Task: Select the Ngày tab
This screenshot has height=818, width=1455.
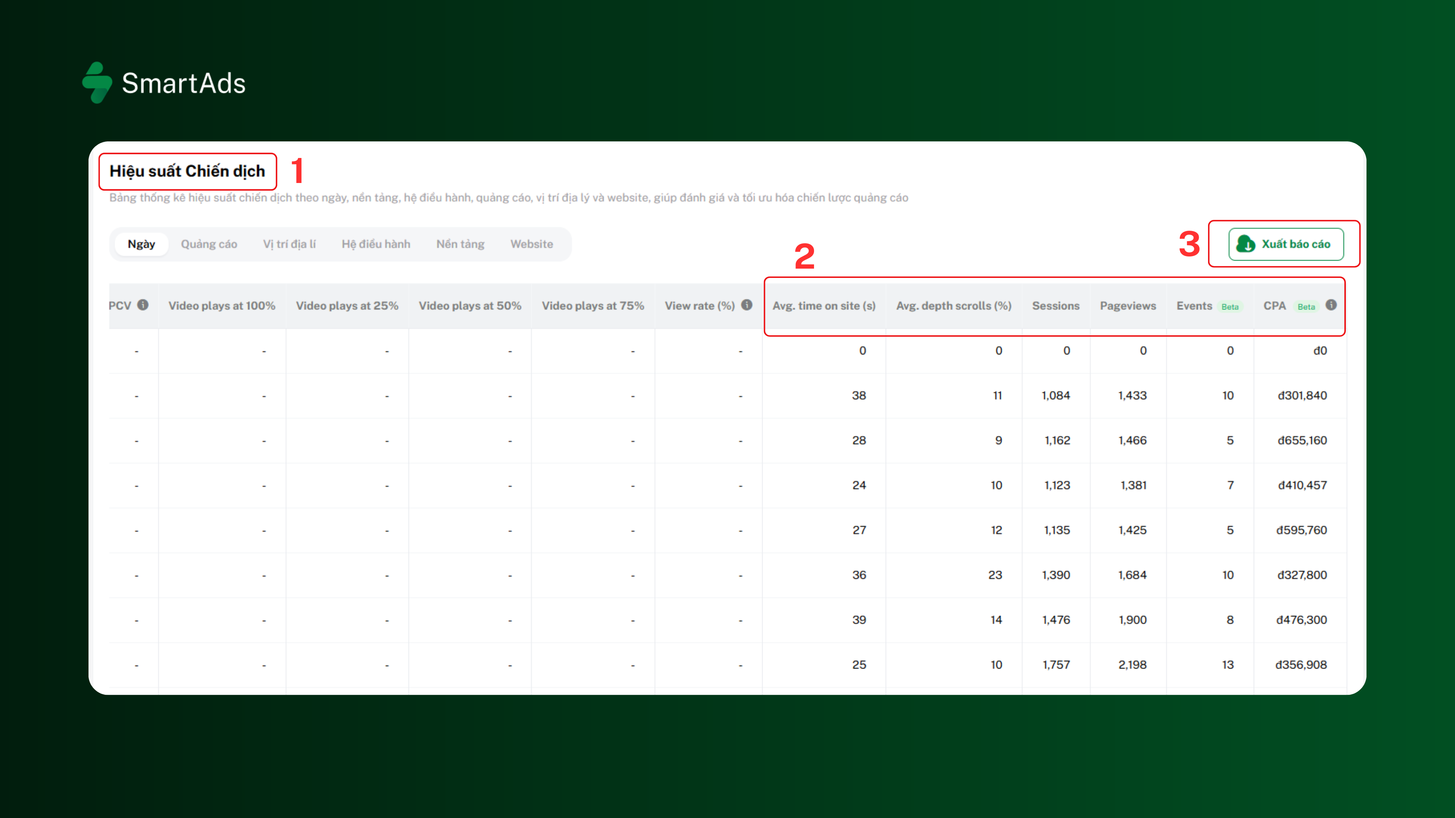Action: [x=141, y=244]
